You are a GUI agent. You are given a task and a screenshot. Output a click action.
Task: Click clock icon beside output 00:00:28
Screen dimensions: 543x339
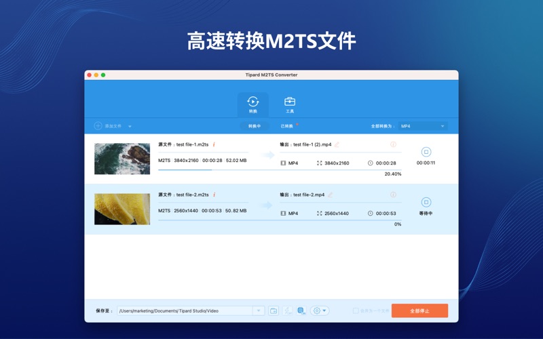(x=370, y=163)
